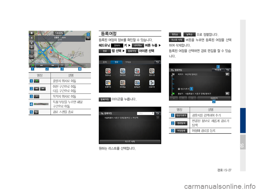The width and height of the screenshot is (260, 191).
Task: Select the 출발지 : 서울특별시 서초구 row
Action: click(200, 94)
